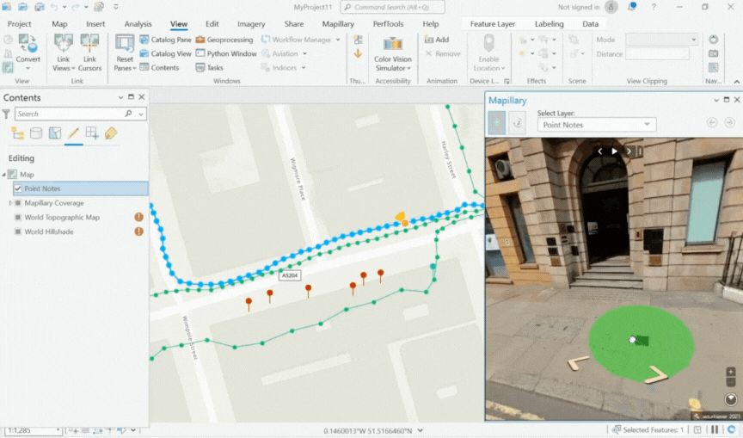Click the Mapillary previous image arrow

point(600,151)
